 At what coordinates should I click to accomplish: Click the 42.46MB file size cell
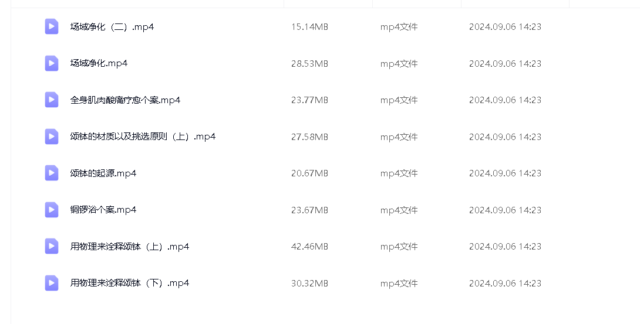coord(309,247)
